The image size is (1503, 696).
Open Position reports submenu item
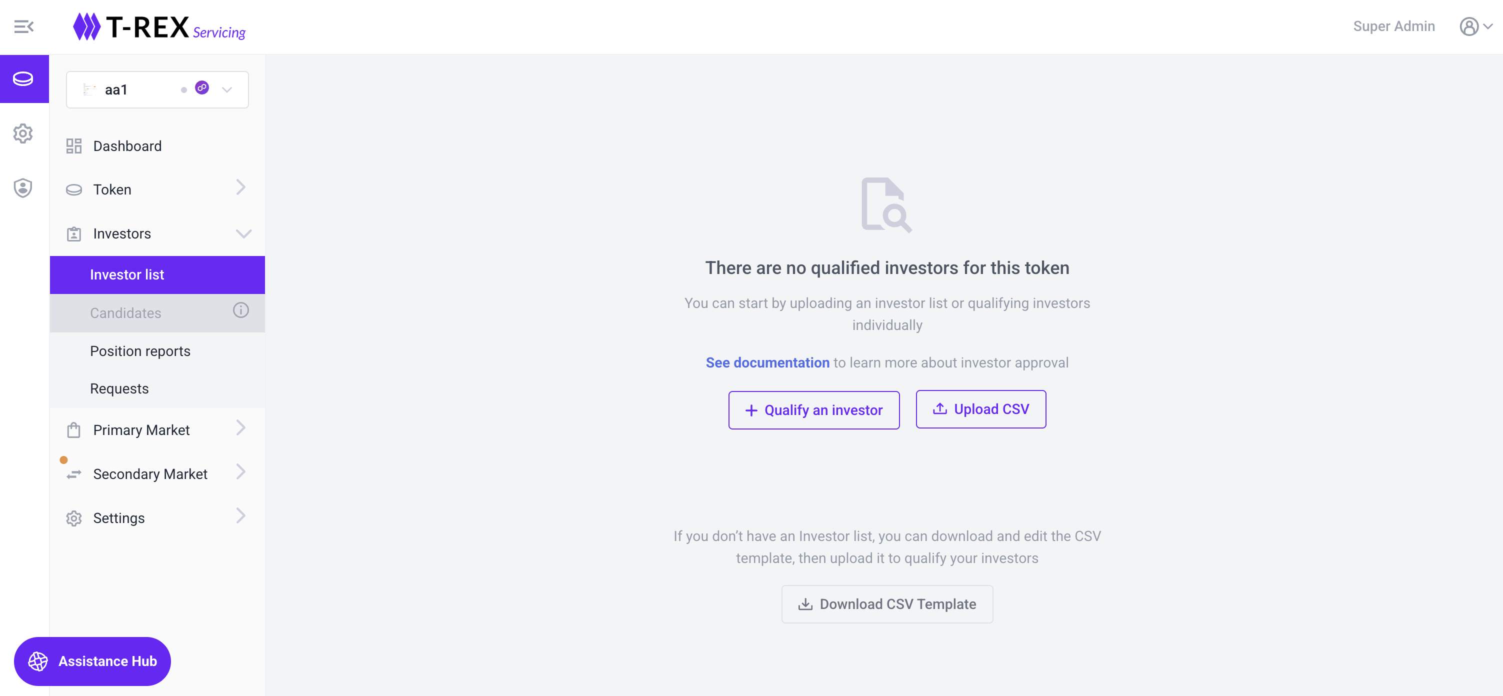140,351
